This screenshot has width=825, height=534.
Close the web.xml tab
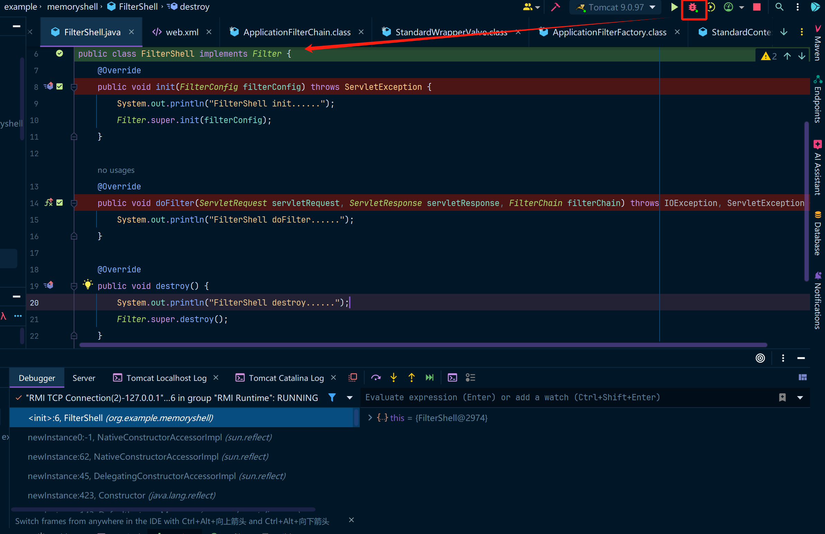click(209, 32)
